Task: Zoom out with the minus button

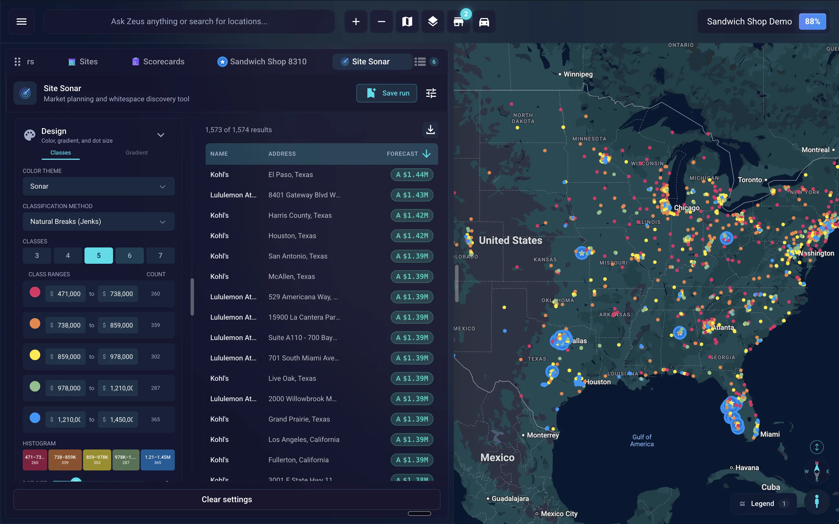Action: click(x=381, y=22)
